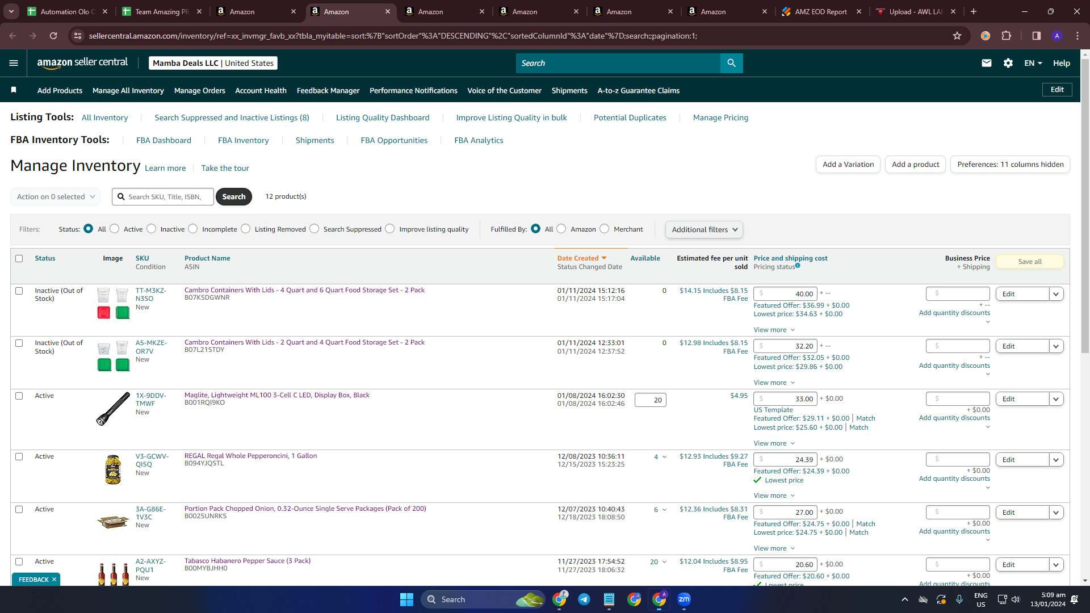1090x613 pixels.
Task: Open the settings gear icon
Action: (x=1008, y=63)
